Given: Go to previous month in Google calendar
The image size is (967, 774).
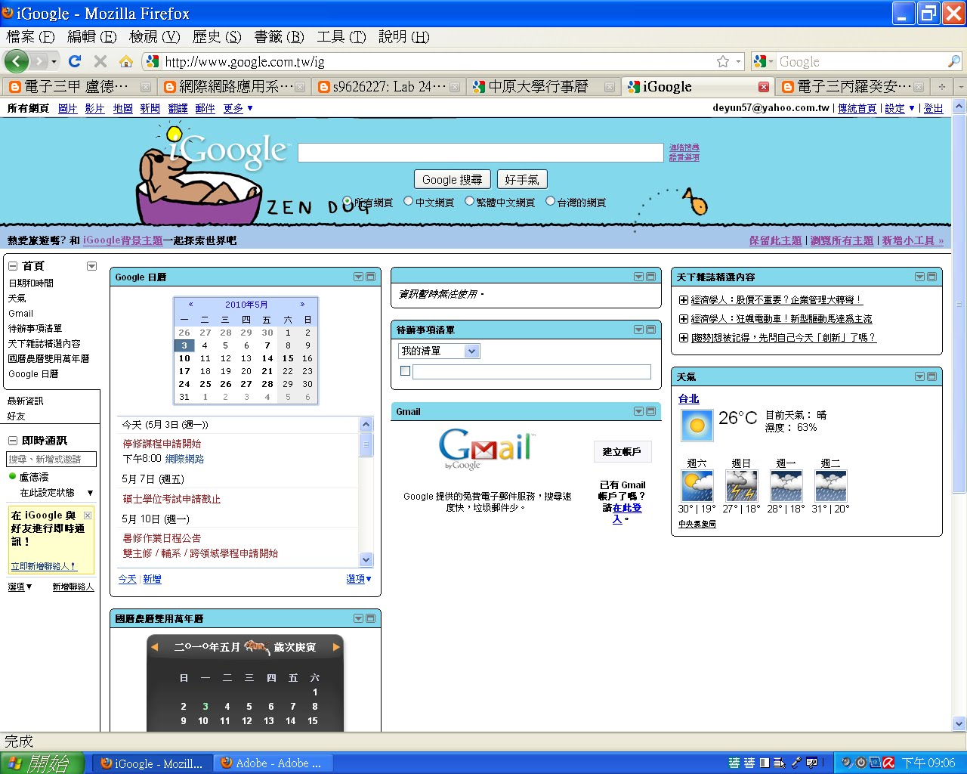Looking at the screenshot, I should click(x=190, y=304).
